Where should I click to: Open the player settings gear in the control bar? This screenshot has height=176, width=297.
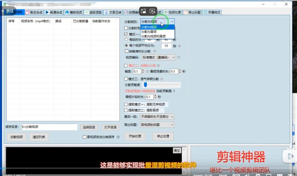[x=258, y=175]
